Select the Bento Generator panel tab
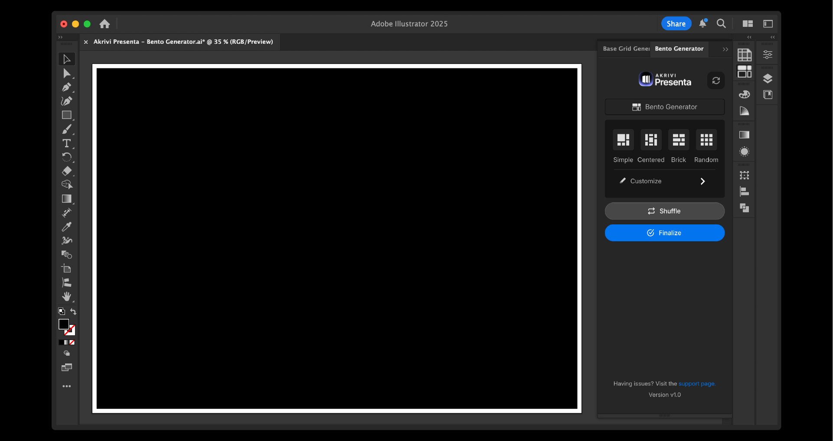Screen dimensions: 833x441 (x=679, y=49)
